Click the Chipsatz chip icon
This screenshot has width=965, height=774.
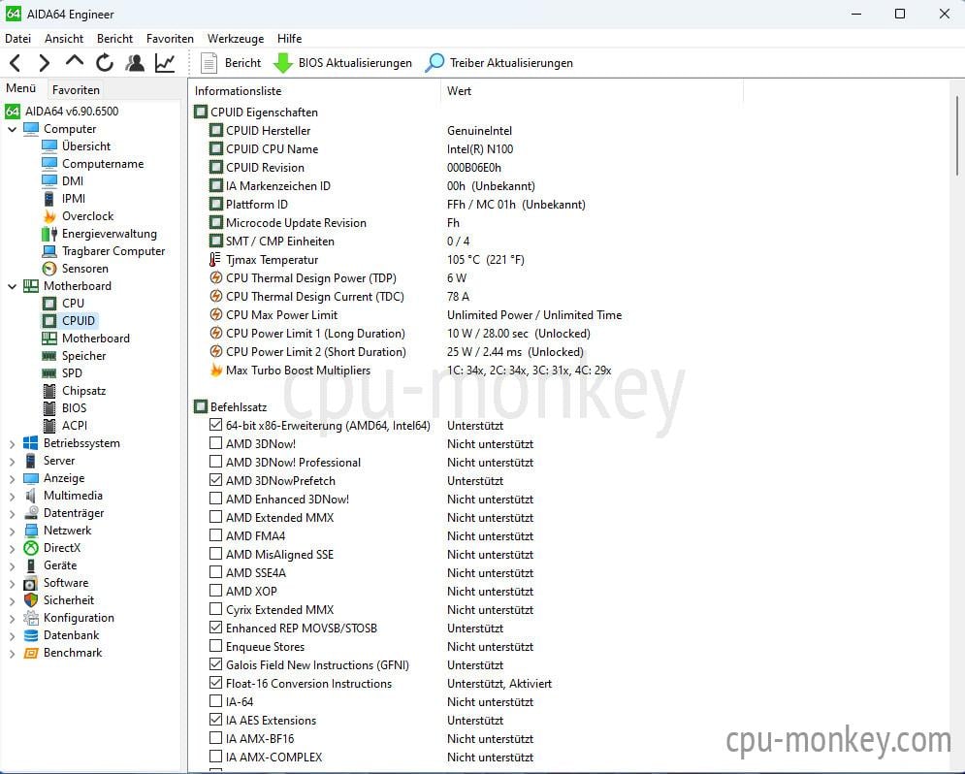click(49, 391)
